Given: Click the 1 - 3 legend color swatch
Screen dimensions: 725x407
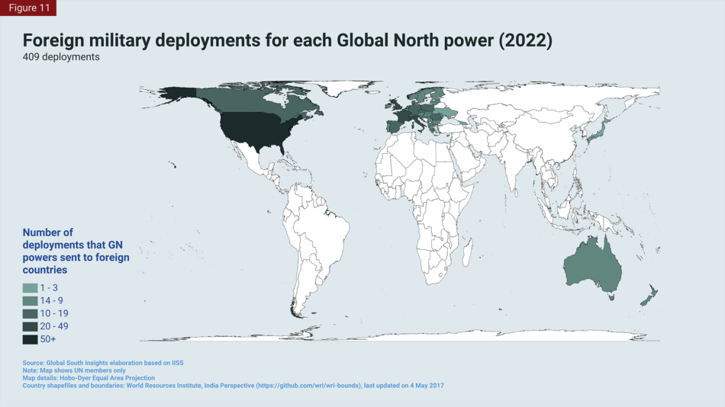Looking at the screenshot, I should (30, 288).
